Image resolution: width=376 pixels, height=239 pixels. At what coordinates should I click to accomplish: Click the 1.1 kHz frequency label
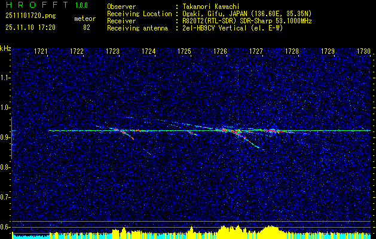click(x=4, y=78)
